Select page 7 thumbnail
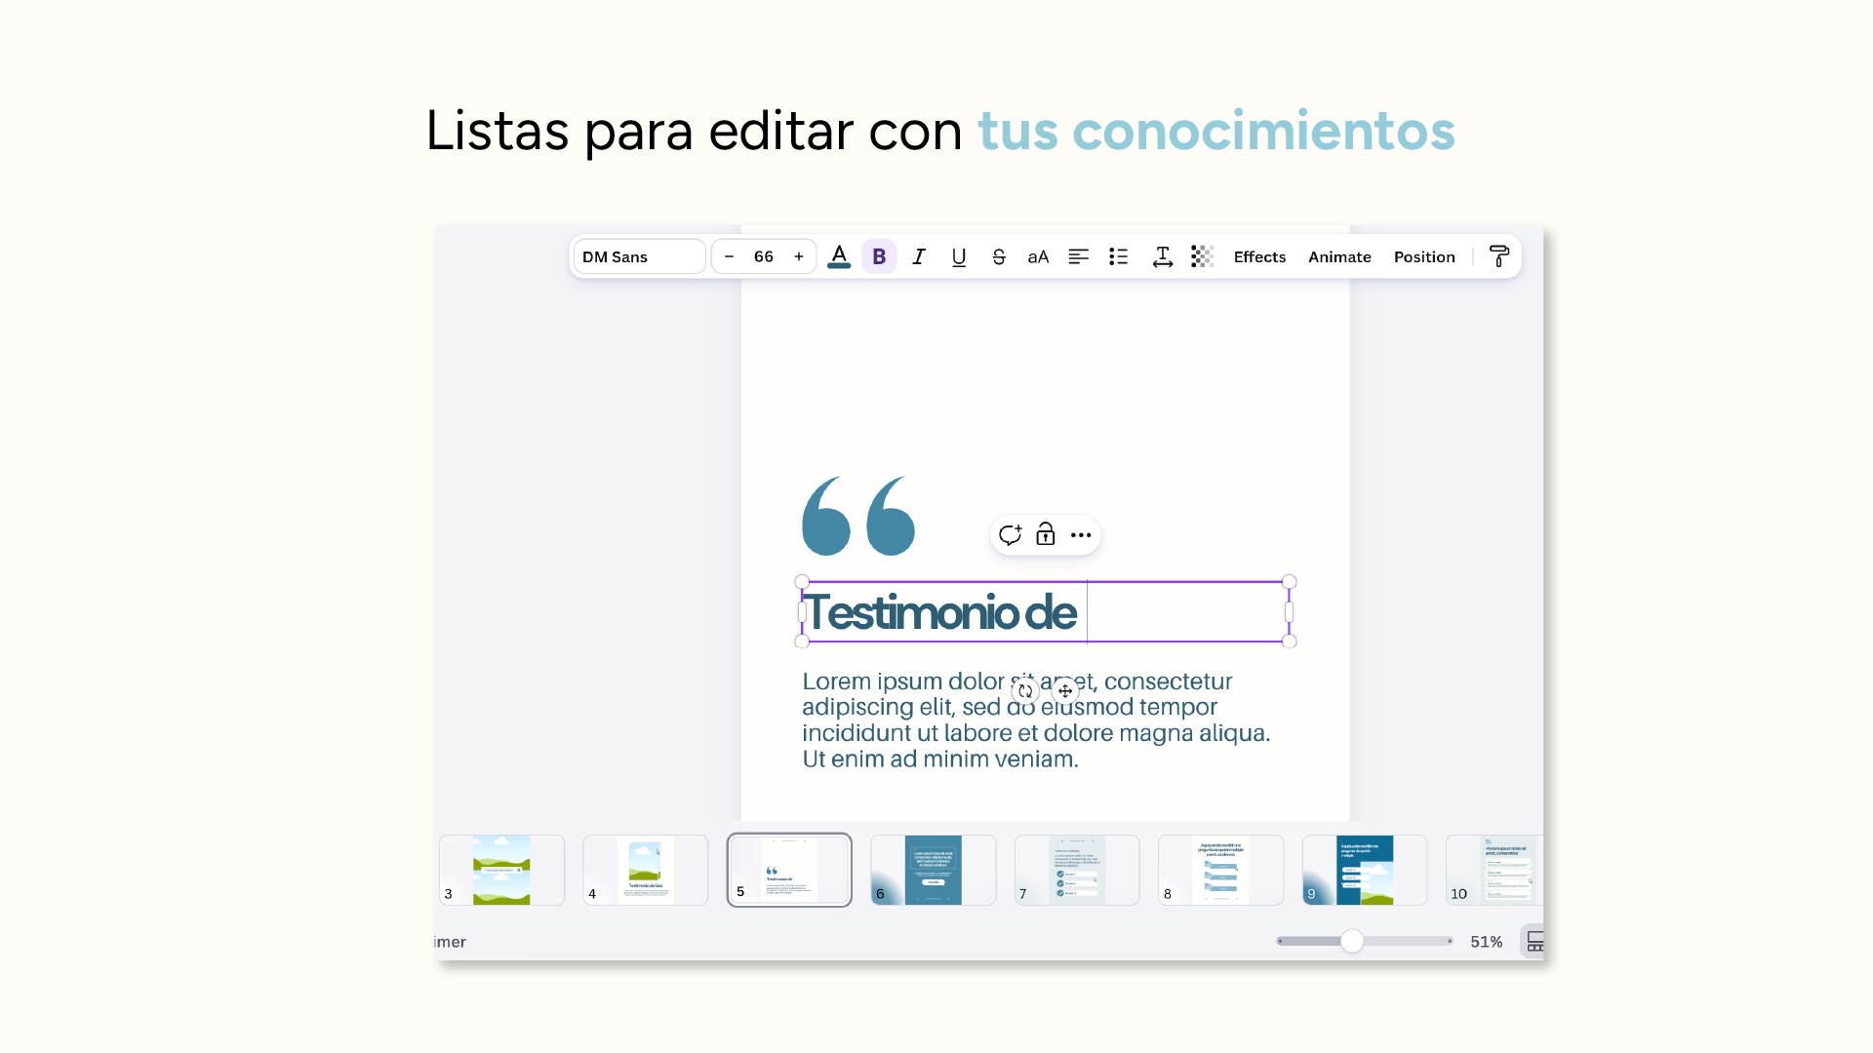Viewport: 1873px width, 1053px height. click(1077, 870)
